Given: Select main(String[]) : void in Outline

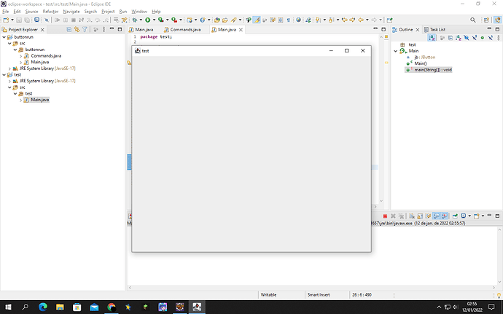Looking at the screenshot, I should 429,70.
